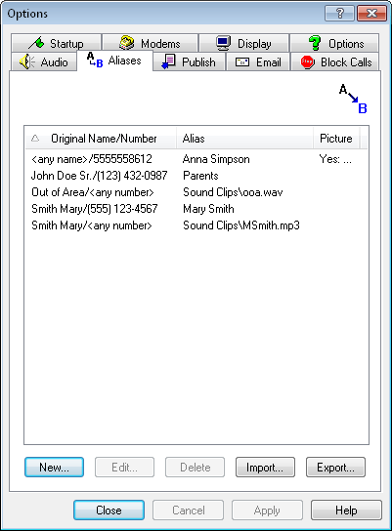Image resolution: width=392 pixels, height=531 pixels.
Task: Click the green question mark icon on the Options tab
Action: pos(315,43)
